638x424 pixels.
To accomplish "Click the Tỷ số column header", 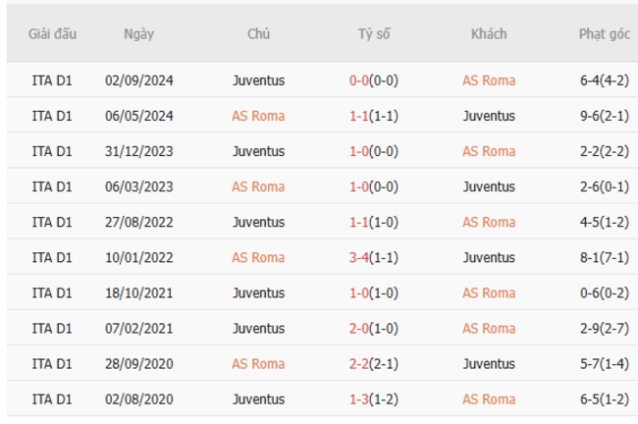I will point(374,33).
